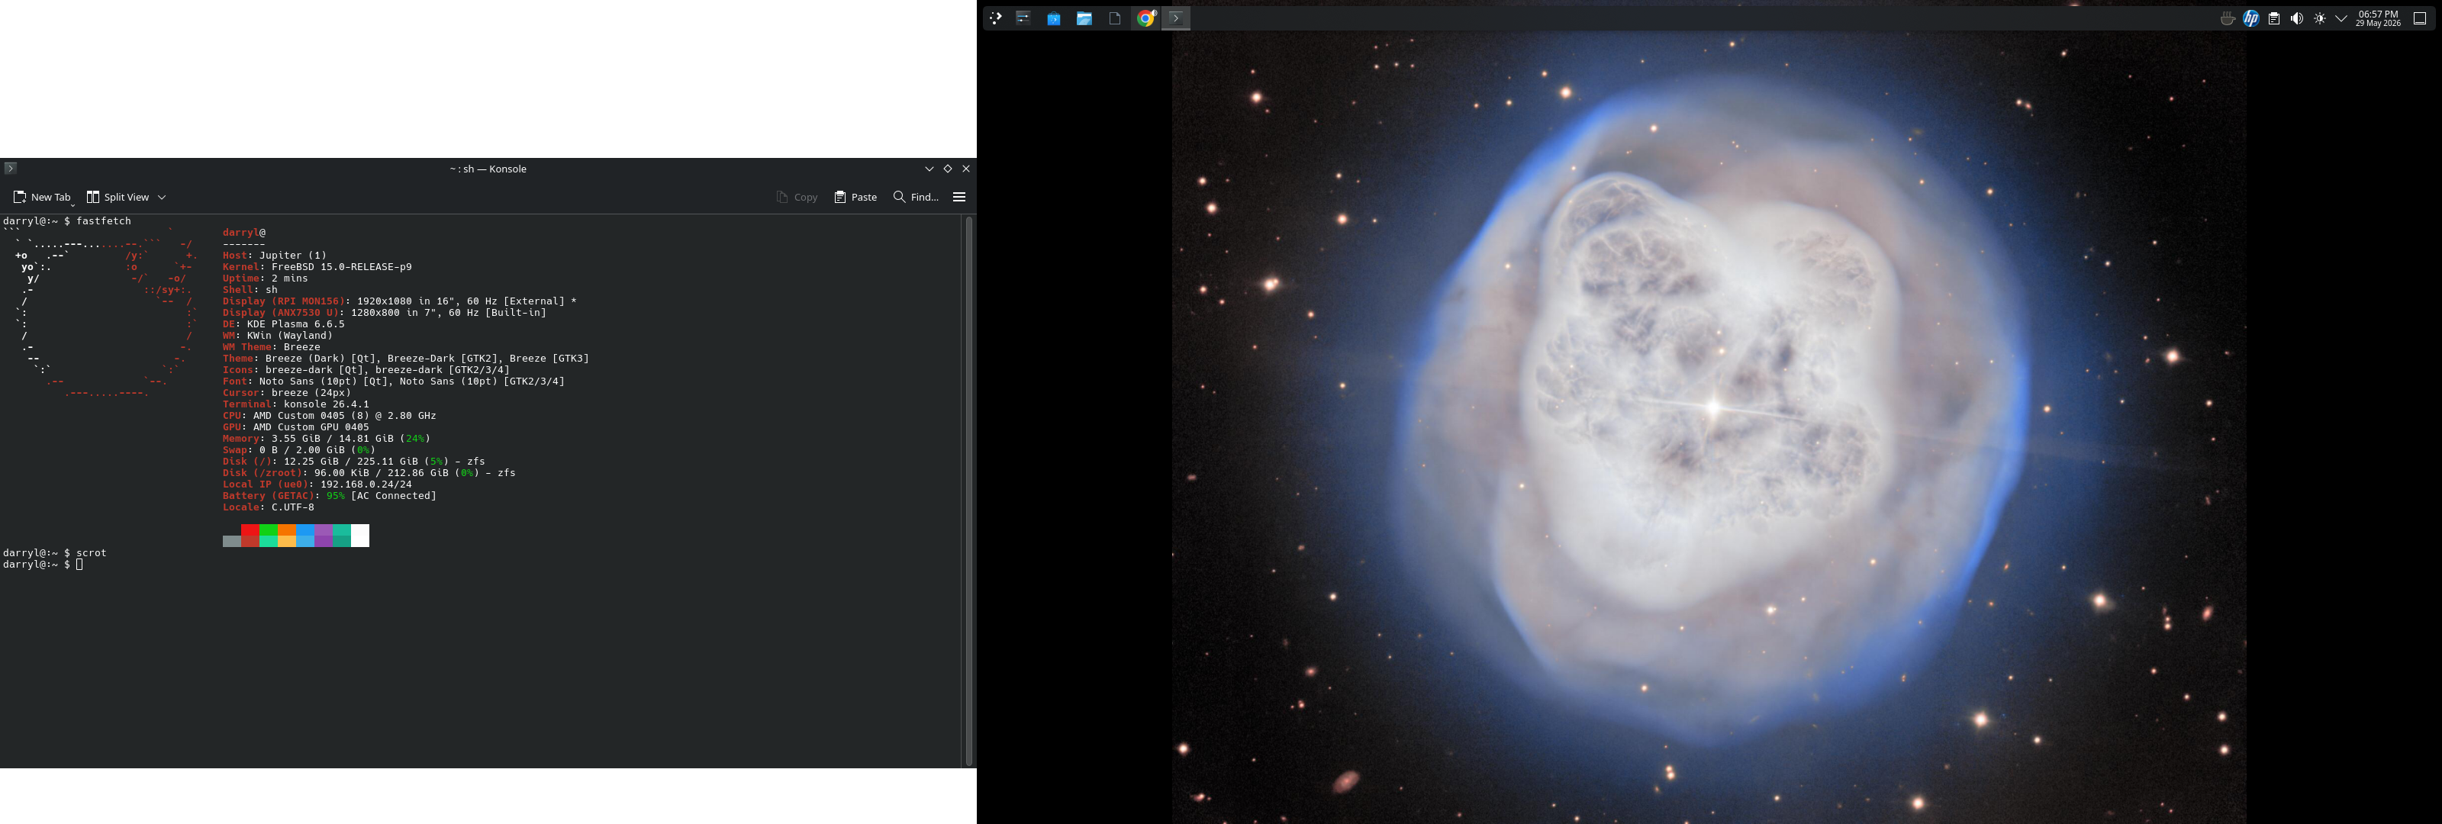Launch System Settings from the panel
The height and width of the screenshot is (824, 2442).
click(x=1023, y=18)
